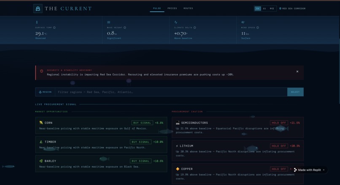Click Lithium's Hold Off badge
340x185 pixels.
tap(279, 146)
